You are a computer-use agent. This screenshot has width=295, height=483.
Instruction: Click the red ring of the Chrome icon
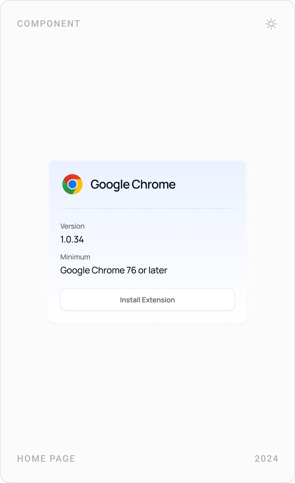tap(72, 177)
